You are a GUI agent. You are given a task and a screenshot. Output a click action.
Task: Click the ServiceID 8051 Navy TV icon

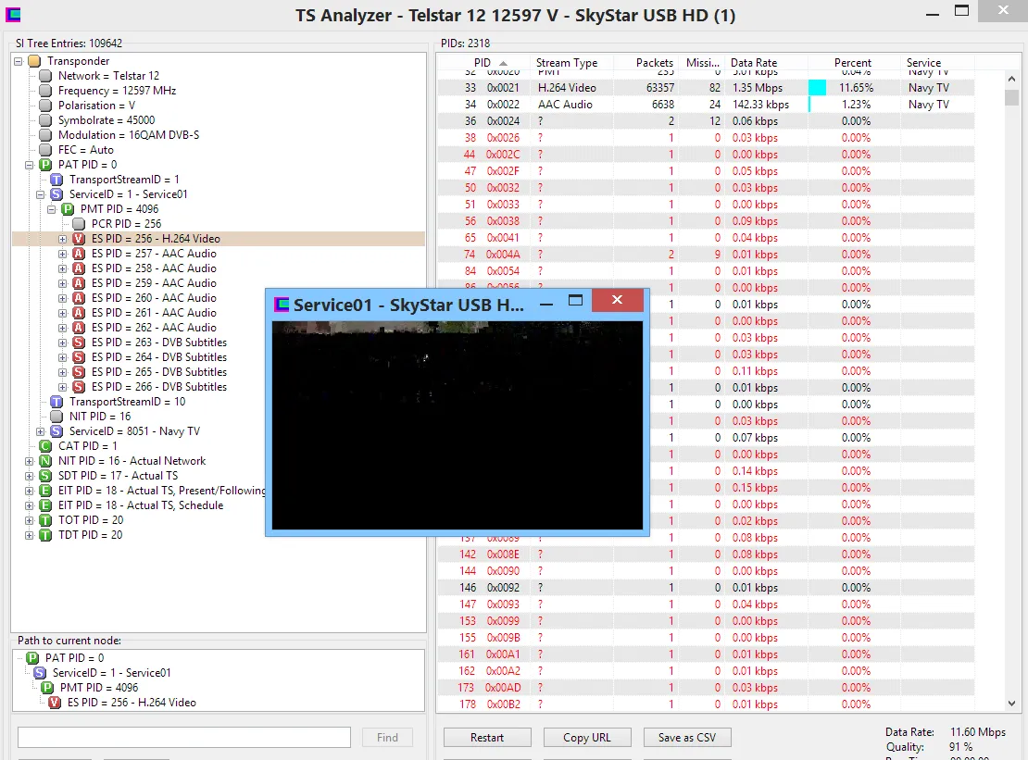coord(56,431)
